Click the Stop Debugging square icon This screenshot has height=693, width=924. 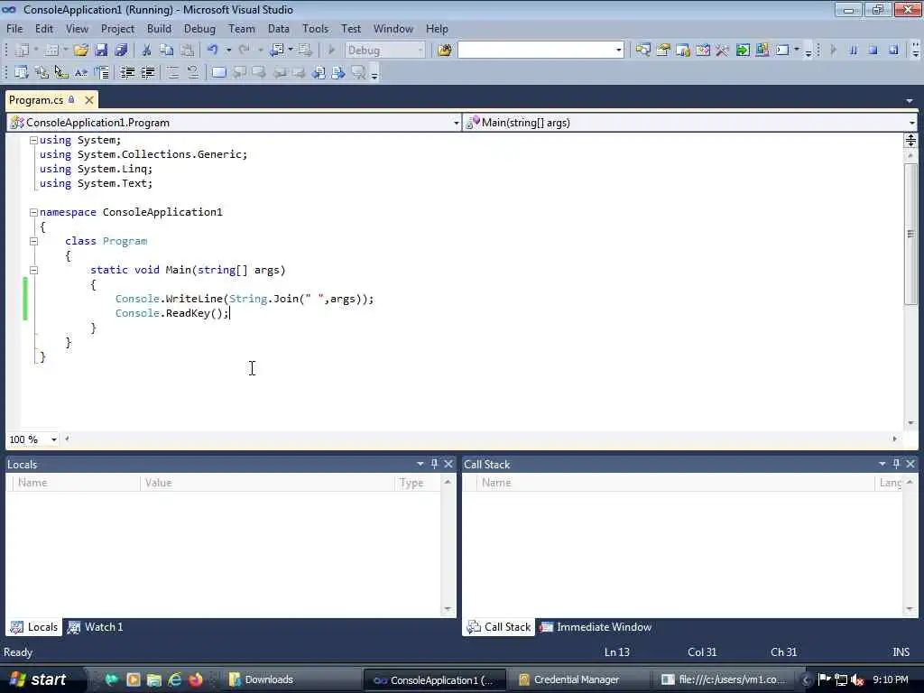(x=873, y=51)
